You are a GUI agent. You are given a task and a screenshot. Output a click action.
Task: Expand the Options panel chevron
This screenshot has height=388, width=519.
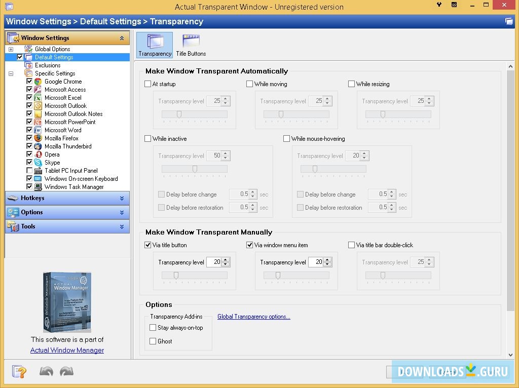tap(122, 212)
